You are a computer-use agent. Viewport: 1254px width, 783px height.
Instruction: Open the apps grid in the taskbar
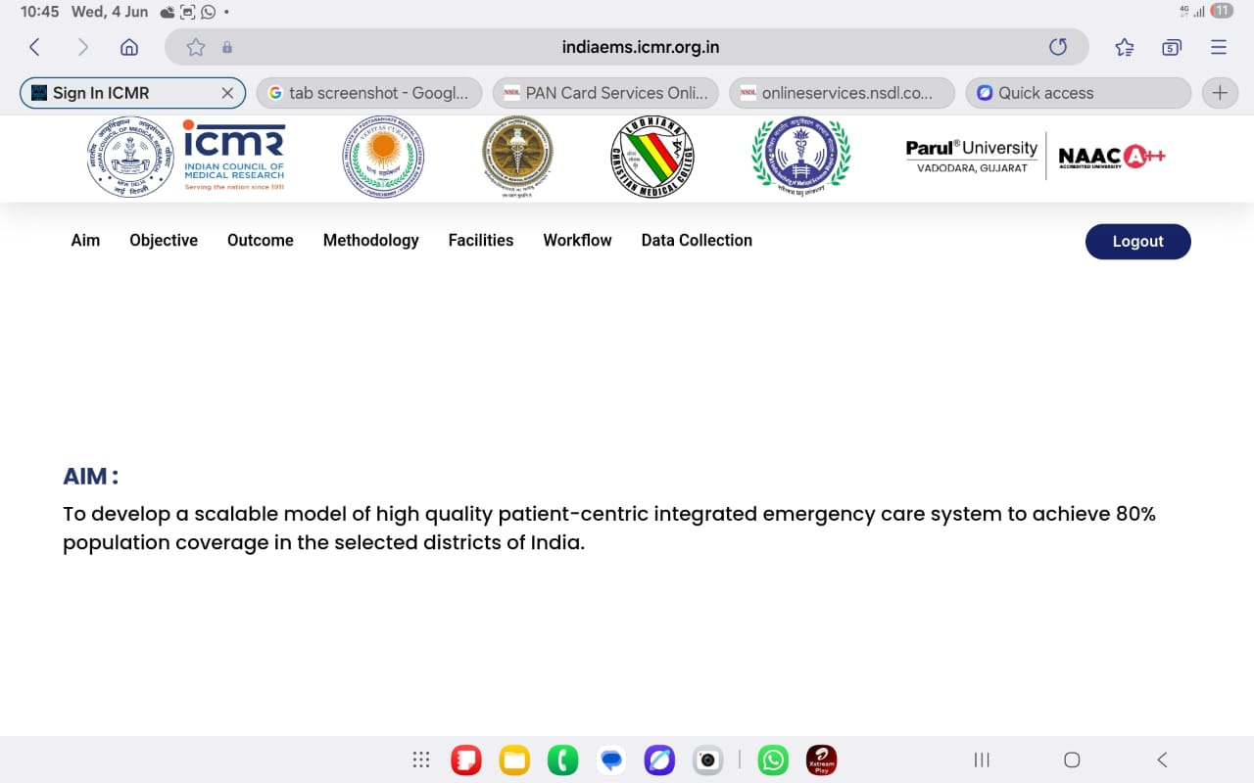[421, 760]
